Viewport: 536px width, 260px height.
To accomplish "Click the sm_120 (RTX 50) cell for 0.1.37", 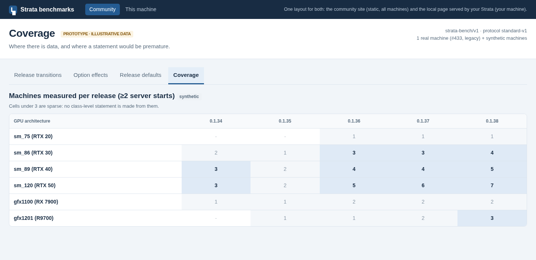I will click(423, 185).
